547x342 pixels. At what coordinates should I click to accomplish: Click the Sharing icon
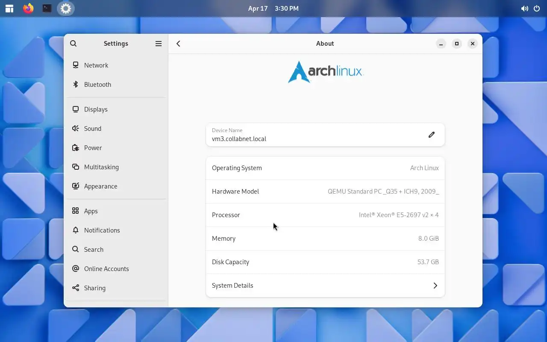tap(76, 288)
